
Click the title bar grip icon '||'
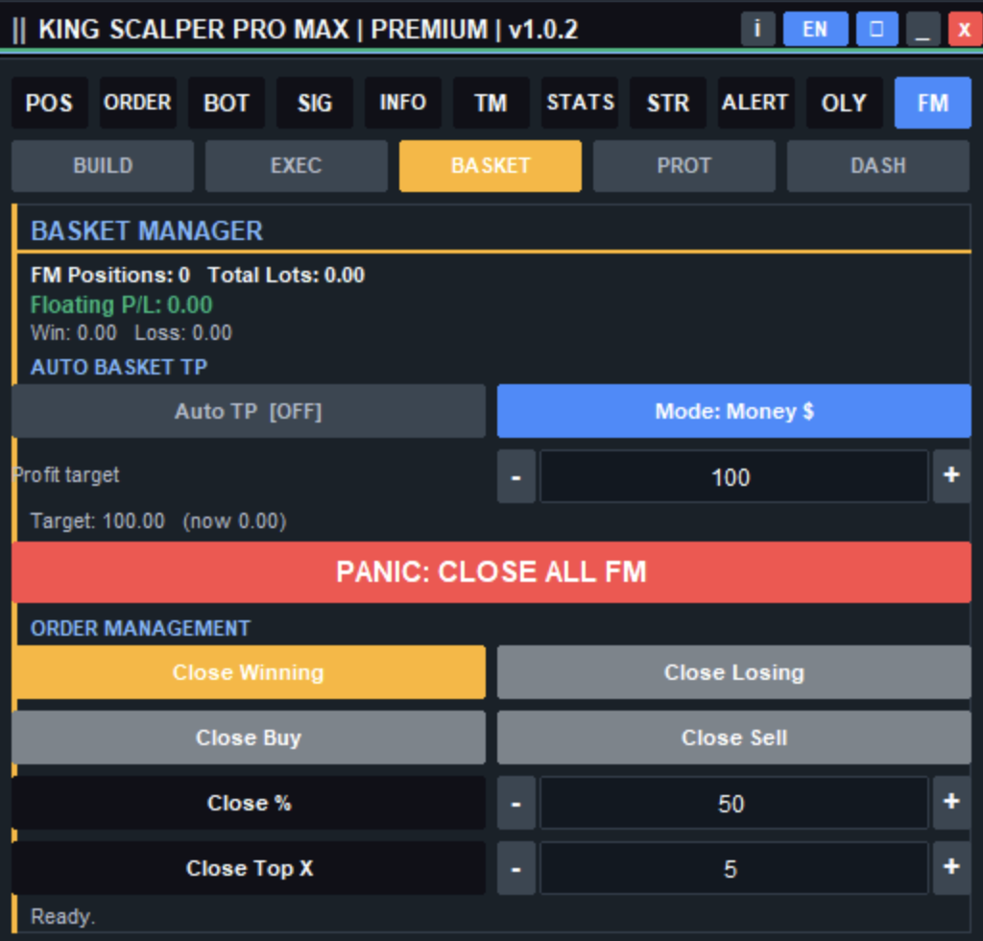pyautogui.click(x=19, y=30)
